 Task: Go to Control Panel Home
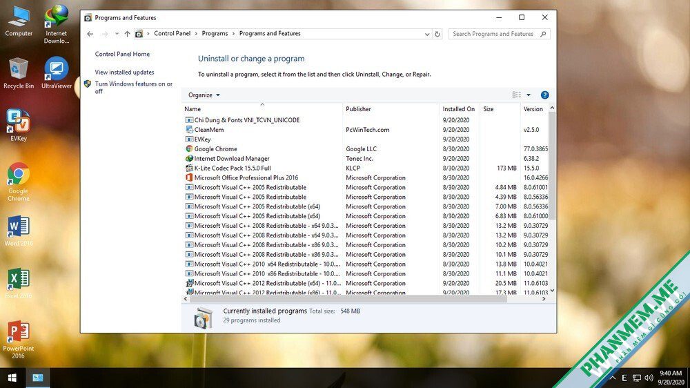[122, 54]
